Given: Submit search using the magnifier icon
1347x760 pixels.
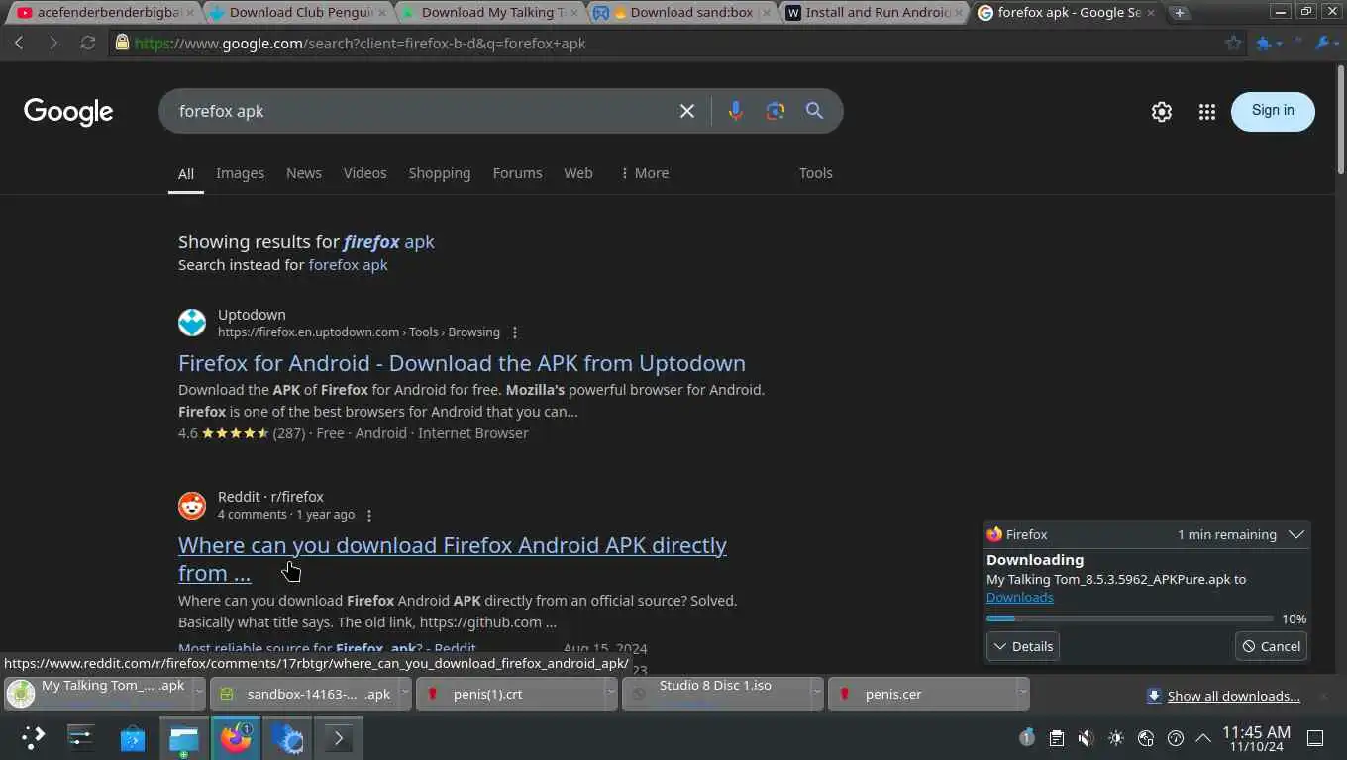Looking at the screenshot, I should (x=814, y=111).
